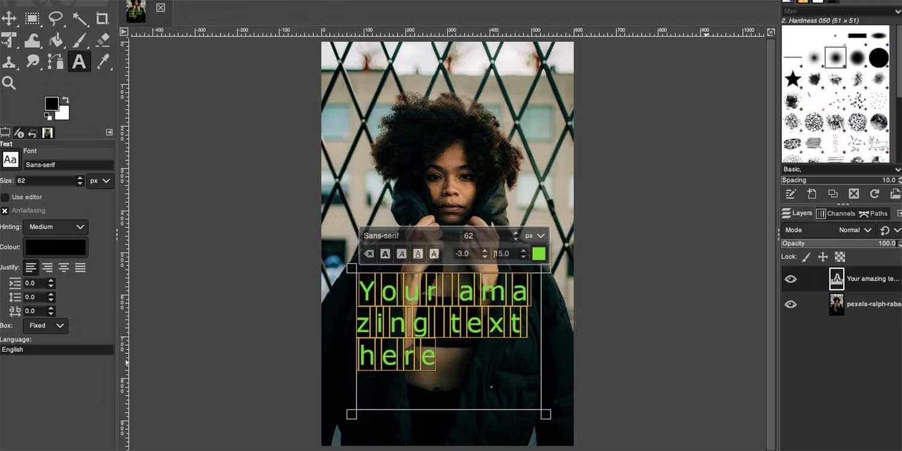Select the Move tool in the toolbox
Viewport: 902px width, 451px height.
tap(8, 19)
